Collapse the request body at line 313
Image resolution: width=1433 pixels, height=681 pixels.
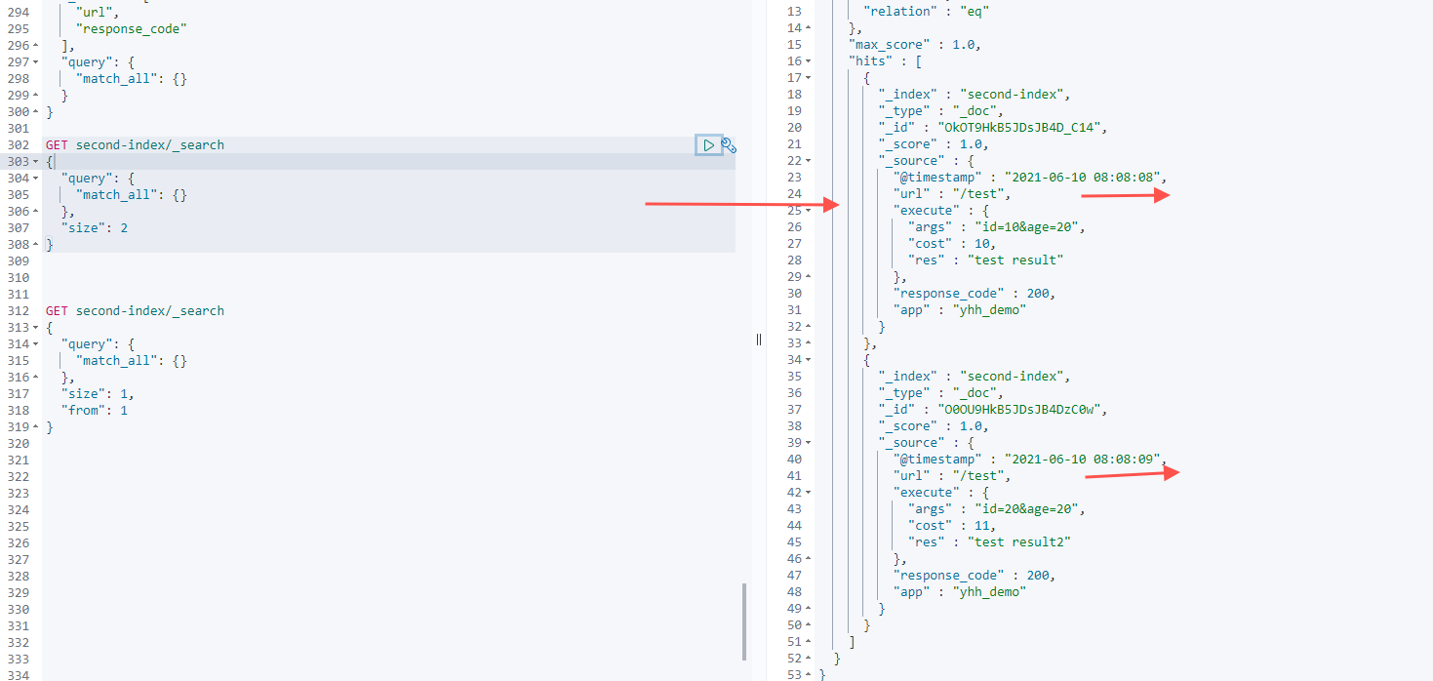point(36,328)
